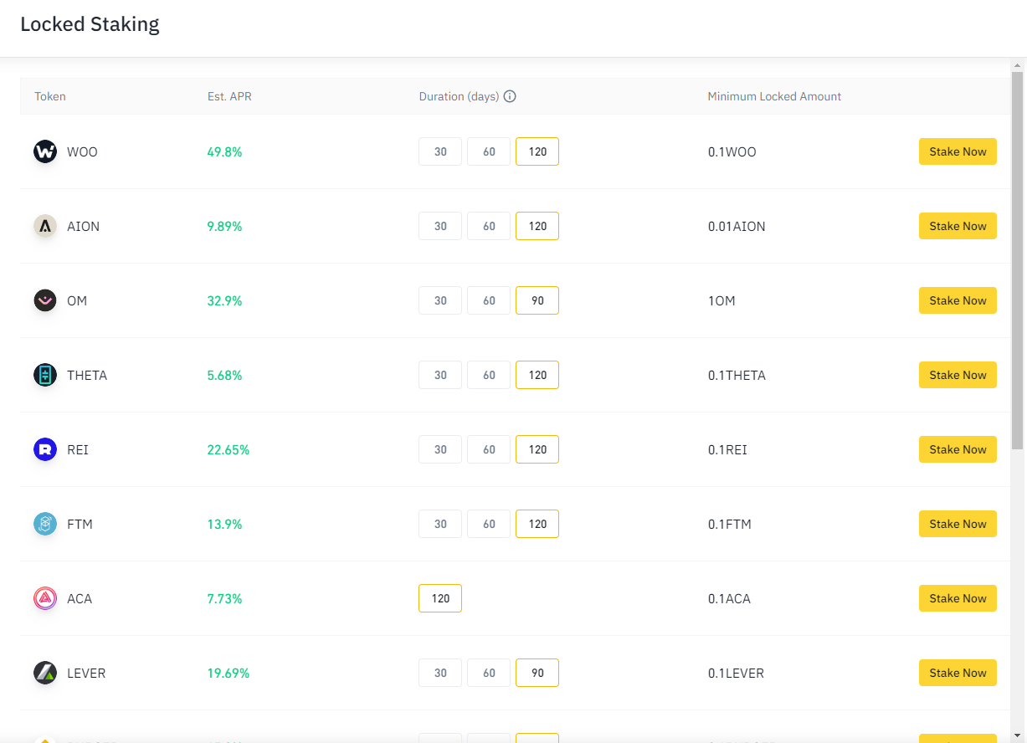This screenshot has height=743, width=1027.
Task: Click the 13.9% APR value
Action: coord(224,524)
